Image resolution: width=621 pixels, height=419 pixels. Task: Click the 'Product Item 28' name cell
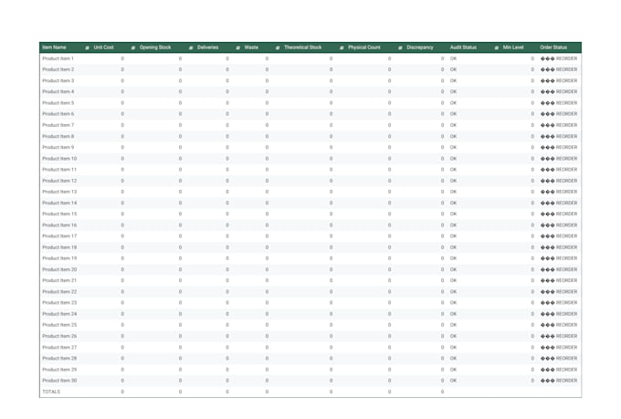point(59,359)
